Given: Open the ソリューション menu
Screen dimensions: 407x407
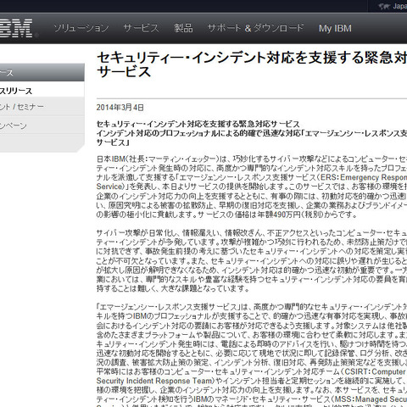Looking at the screenshot, I should [81, 28].
